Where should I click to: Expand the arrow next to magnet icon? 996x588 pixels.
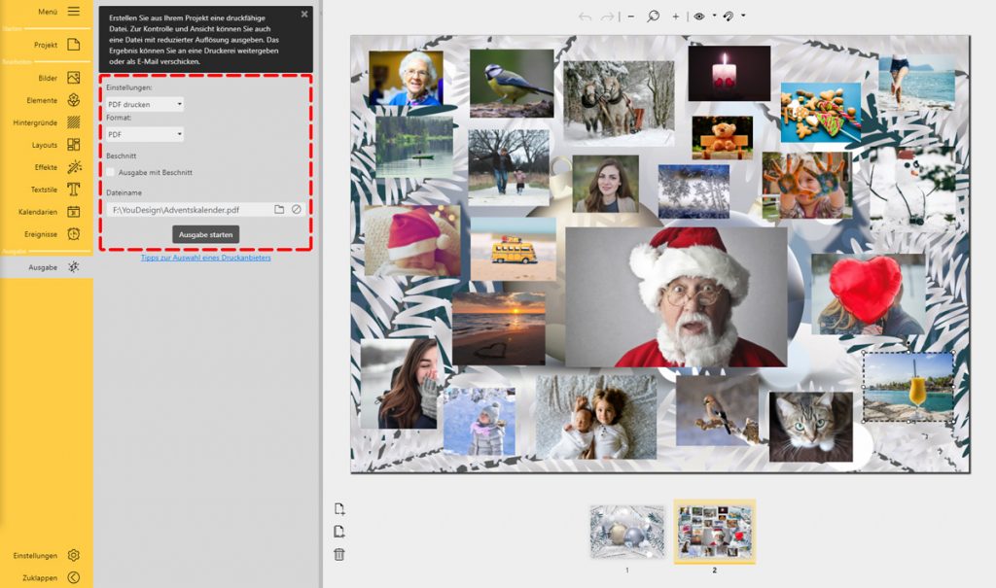[743, 16]
